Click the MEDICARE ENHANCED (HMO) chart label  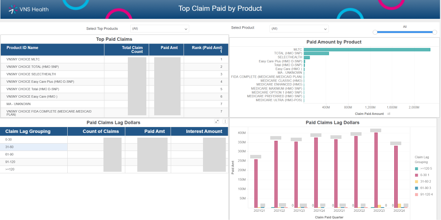pyautogui.click(x=279, y=84)
